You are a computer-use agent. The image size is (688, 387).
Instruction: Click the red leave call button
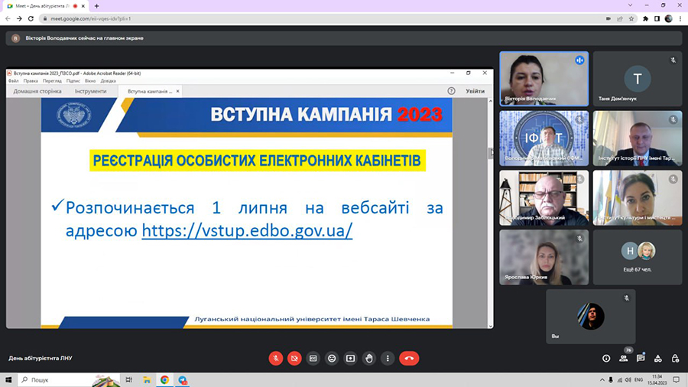pyautogui.click(x=409, y=359)
